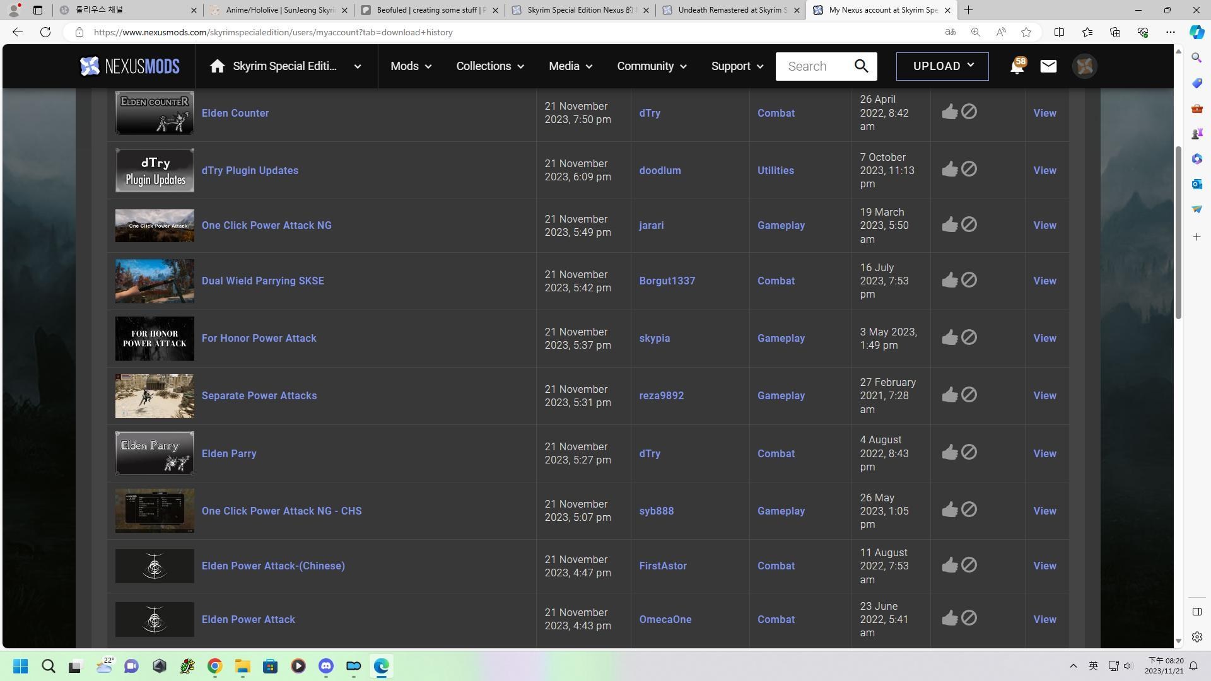Abstain from endorsing dTry Plugin Updates
This screenshot has width=1211, height=681.
(x=969, y=169)
